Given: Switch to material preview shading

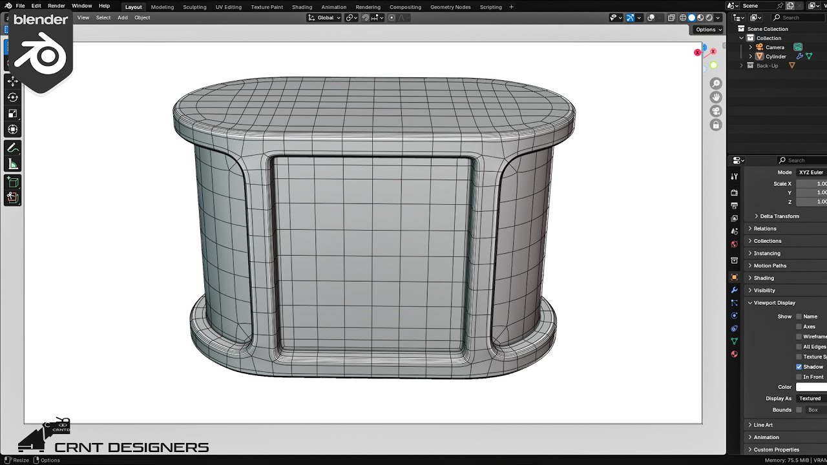Looking at the screenshot, I should [x=700, y=17].
